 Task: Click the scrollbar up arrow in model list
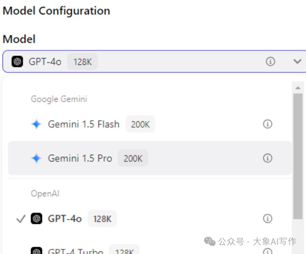[298, 88]
